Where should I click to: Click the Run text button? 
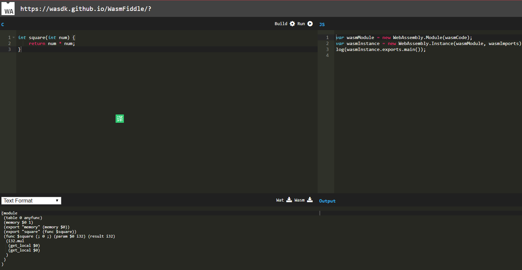click(x=301, y=24)
